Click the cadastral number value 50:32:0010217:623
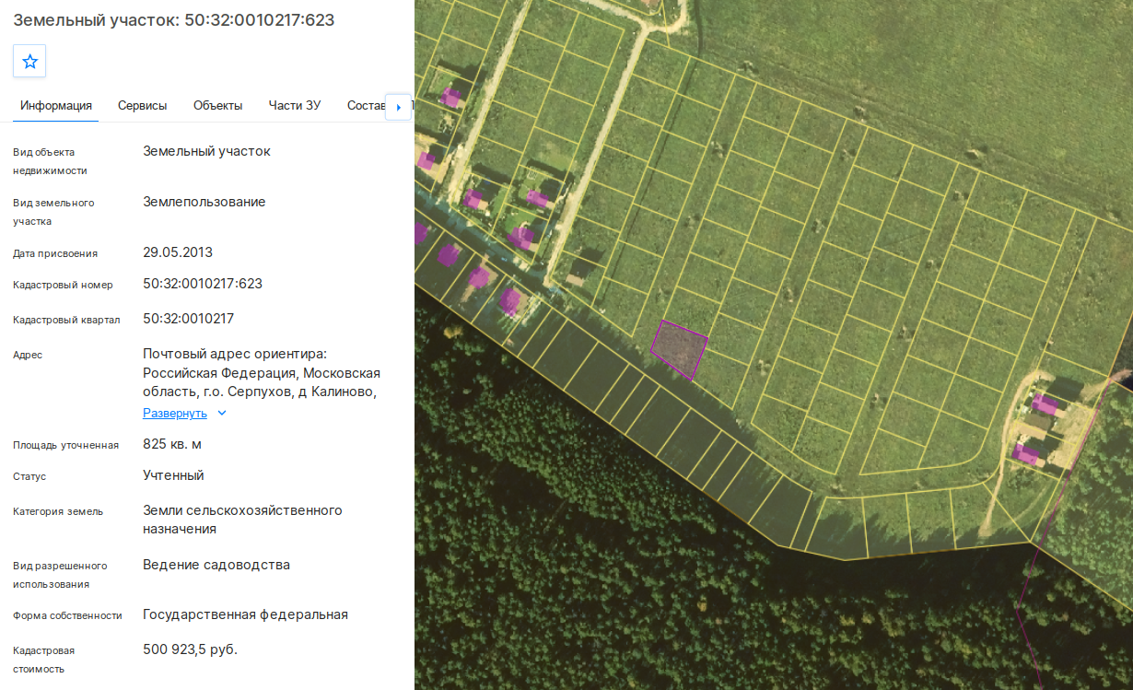 [x=203, y=284]
